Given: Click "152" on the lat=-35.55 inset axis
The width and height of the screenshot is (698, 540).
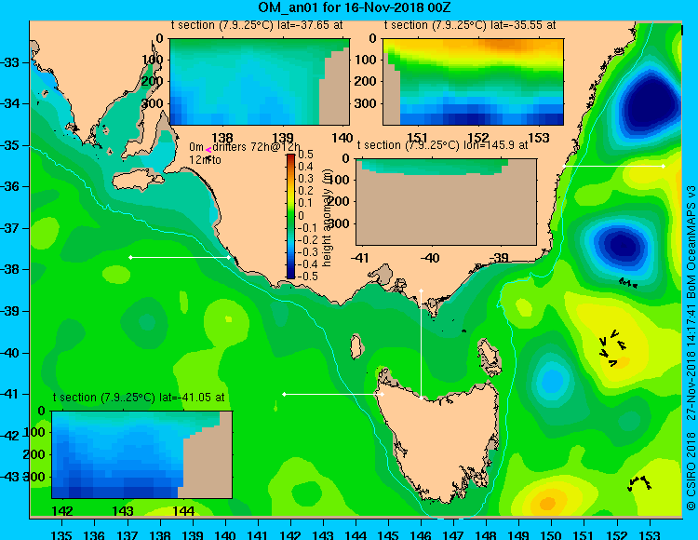Looking at the screenshot, I should 478,138.
